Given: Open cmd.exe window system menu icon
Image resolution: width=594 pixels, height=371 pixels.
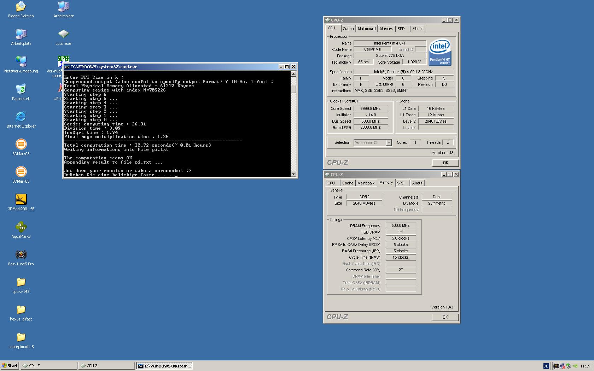Looking at the screenshot, I should click(x=67, y=67).
